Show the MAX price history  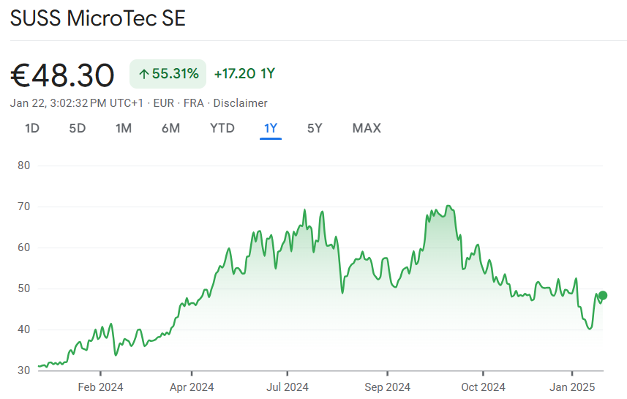click(367, 128)
